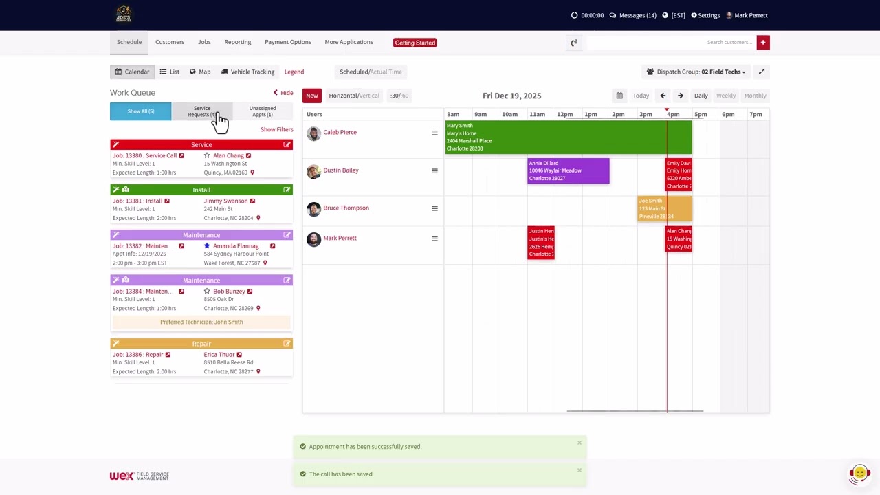Screen dimensions: 880x495
Task: Click Joe's Services logo
Action: 124,14
